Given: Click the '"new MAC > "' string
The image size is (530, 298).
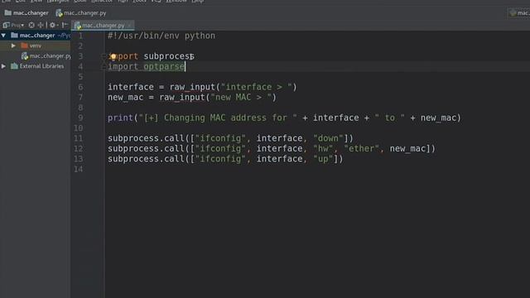Looking at the screenshot, I should point(241,98).
